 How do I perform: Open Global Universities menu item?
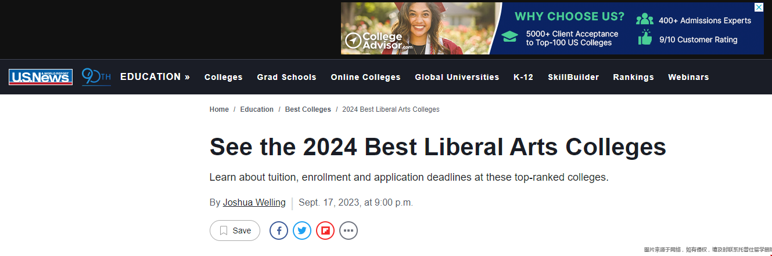[457, 77]
